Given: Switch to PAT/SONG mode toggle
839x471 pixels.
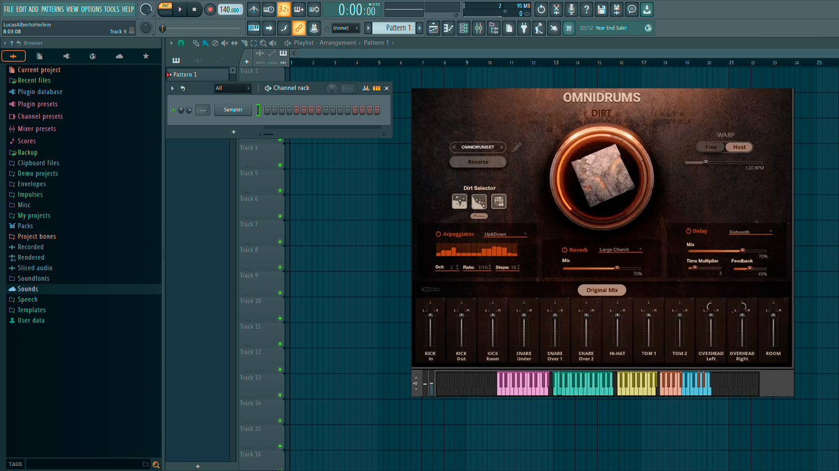Looking at the screenshot, I should point(165,9).
